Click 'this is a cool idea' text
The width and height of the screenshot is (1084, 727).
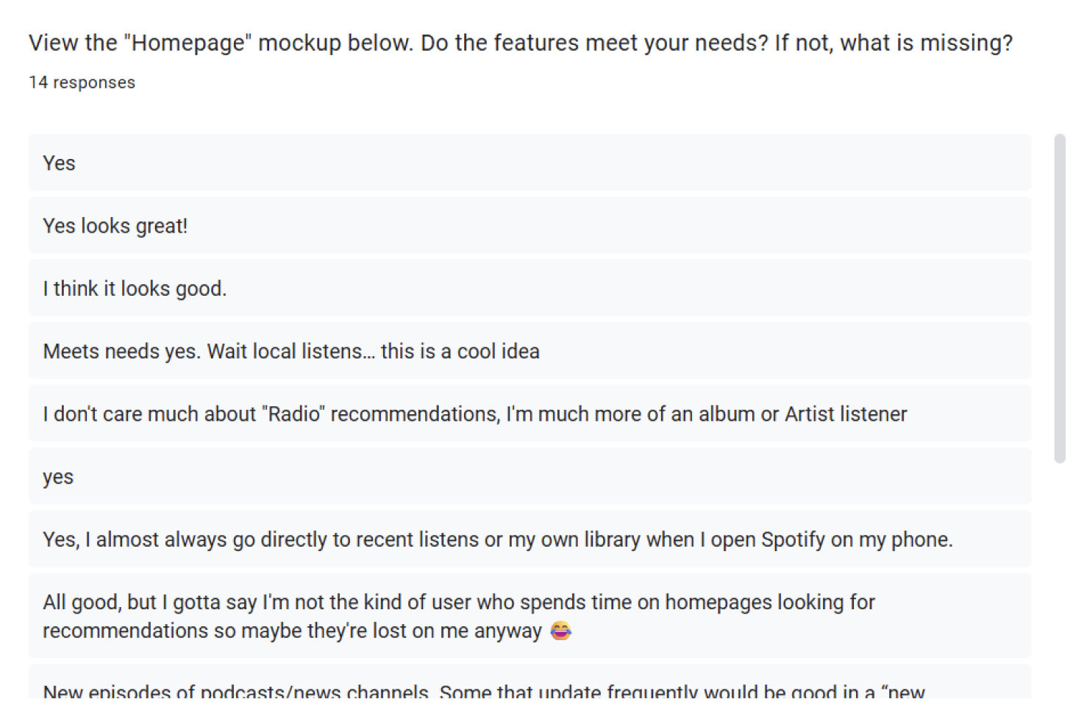pyautogui.click(x=460, y=351)
